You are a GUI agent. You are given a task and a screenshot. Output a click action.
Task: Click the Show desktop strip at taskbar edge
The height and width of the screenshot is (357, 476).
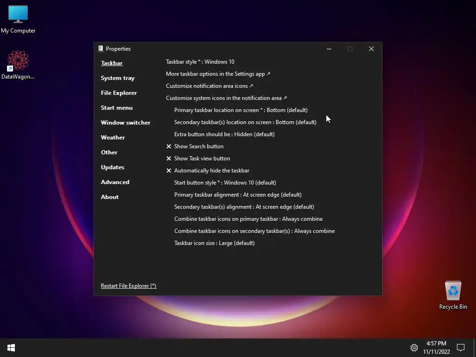pyautogui.click(x=475, y=348)
